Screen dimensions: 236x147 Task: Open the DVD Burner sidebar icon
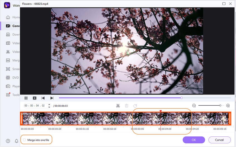click(8, 78)
